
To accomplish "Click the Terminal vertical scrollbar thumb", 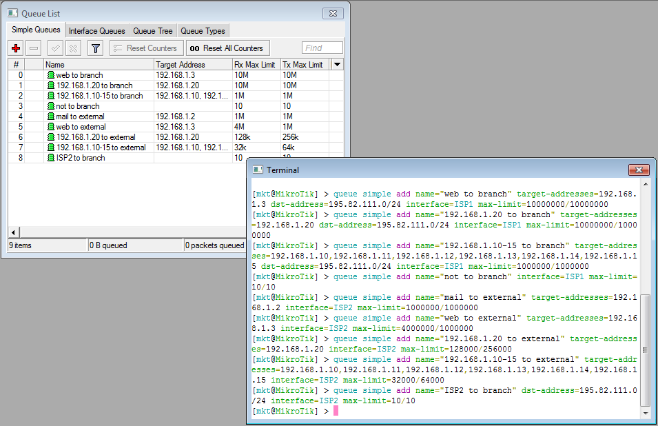I will click(646, 350).
